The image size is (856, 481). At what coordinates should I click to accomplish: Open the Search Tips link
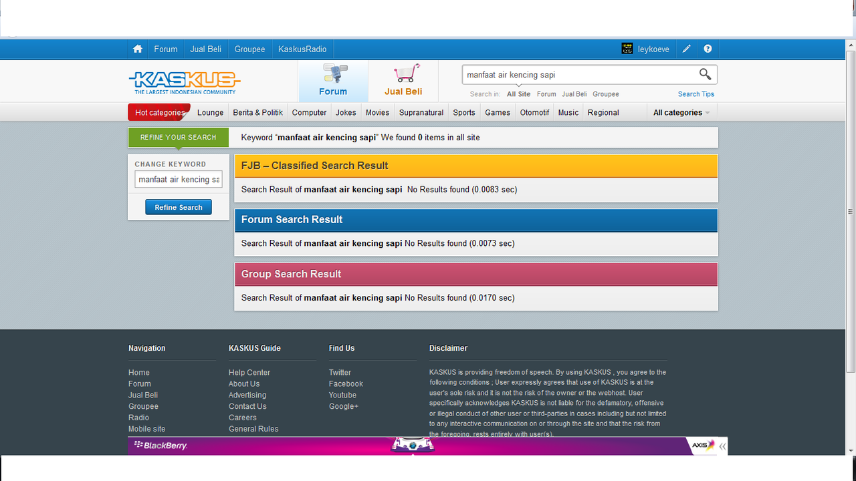tap(696, 94)
